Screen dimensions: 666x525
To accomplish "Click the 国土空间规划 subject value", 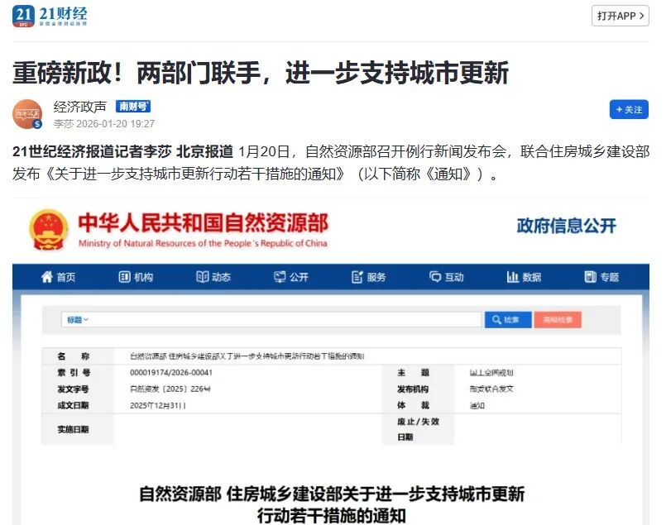I will (491, 373).
